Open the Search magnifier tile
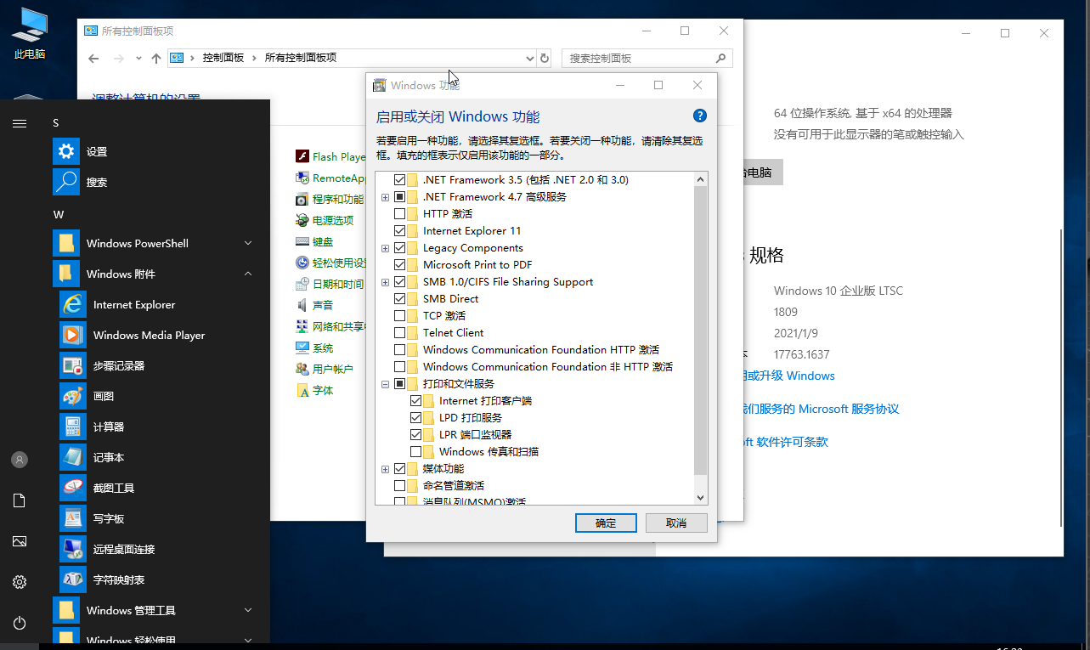Screen dimensions: 1090x650 point(66,182)
